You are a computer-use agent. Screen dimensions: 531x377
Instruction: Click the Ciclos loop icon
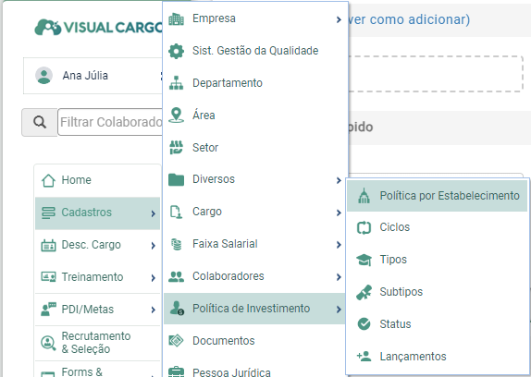click(x=364, y=227)
